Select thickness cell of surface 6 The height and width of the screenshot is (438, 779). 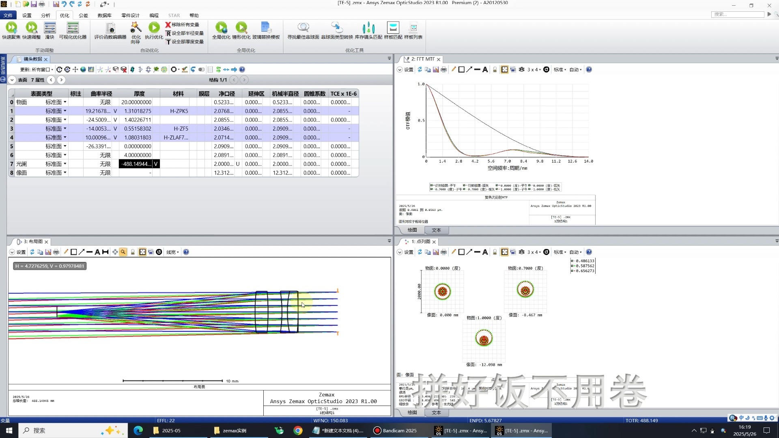coord(138,155)
